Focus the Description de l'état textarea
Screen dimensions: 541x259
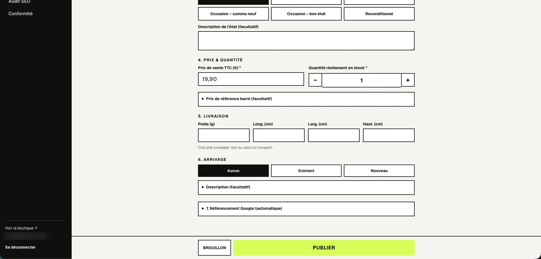(x=306, y=41)
